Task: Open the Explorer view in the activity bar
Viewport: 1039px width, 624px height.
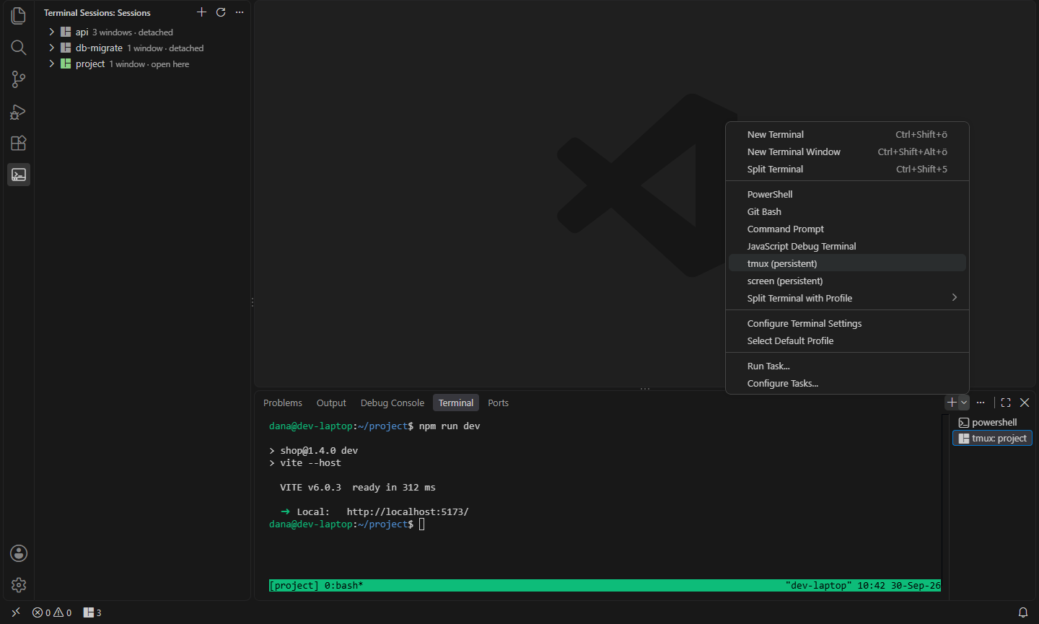Action: point(19,16)
